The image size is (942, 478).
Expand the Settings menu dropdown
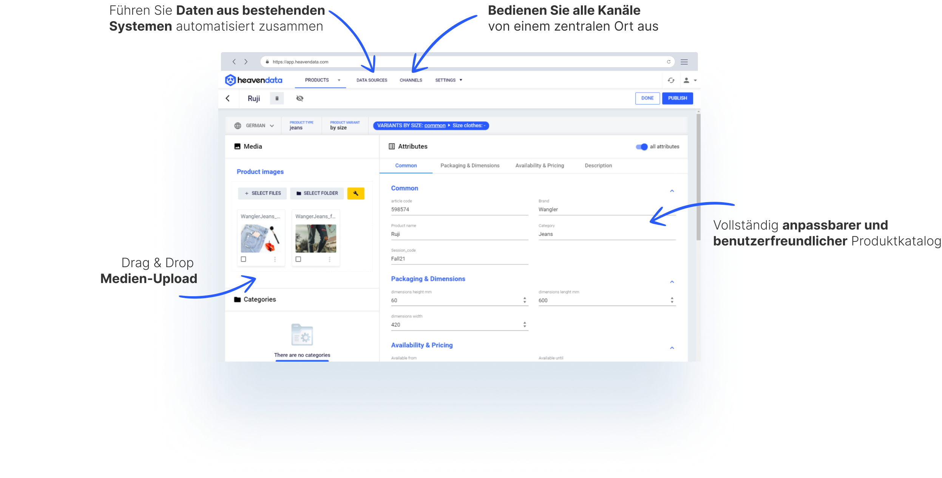[448, 80]
